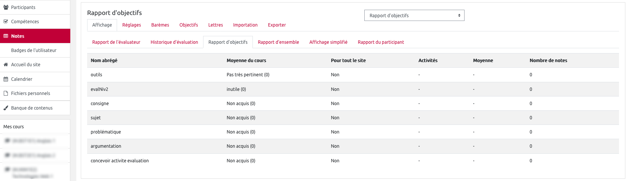Click the Banque de contenus brush icon

(6, 108)
